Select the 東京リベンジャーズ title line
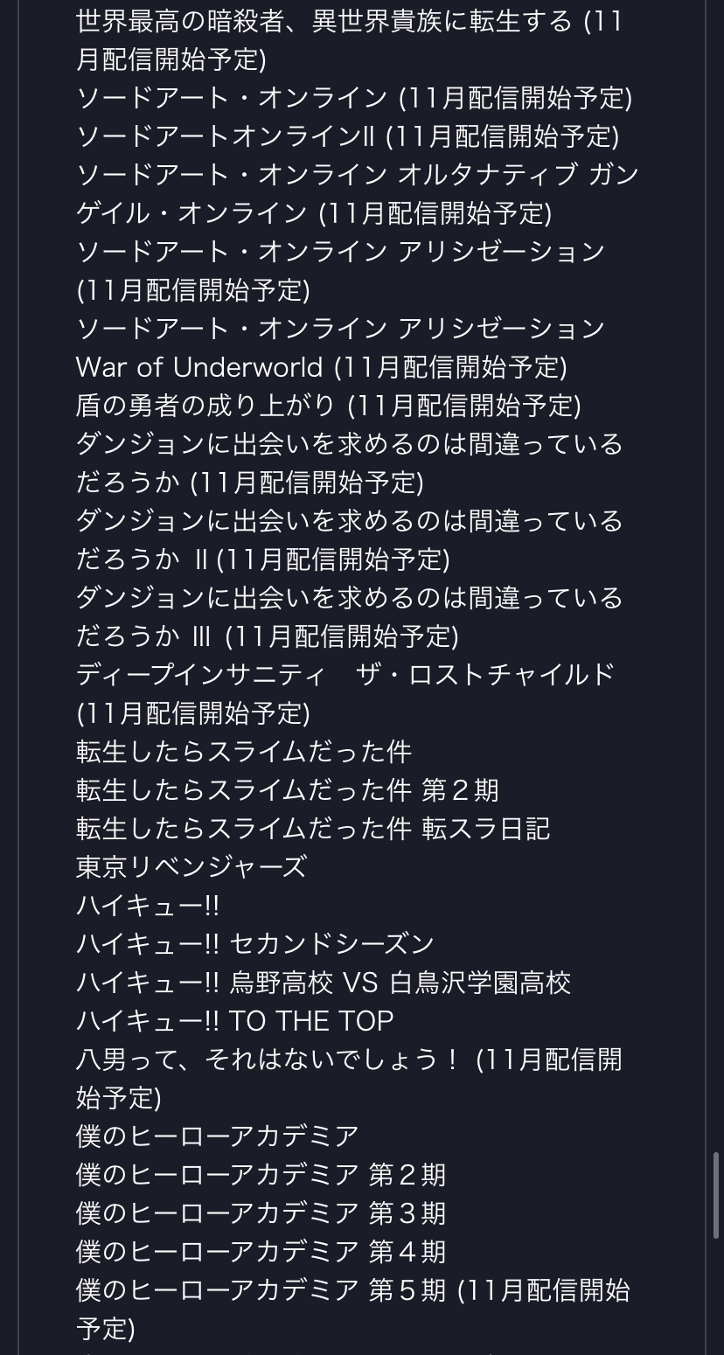This screenshot has width=724, height=1355. click(x=191, y=866)
